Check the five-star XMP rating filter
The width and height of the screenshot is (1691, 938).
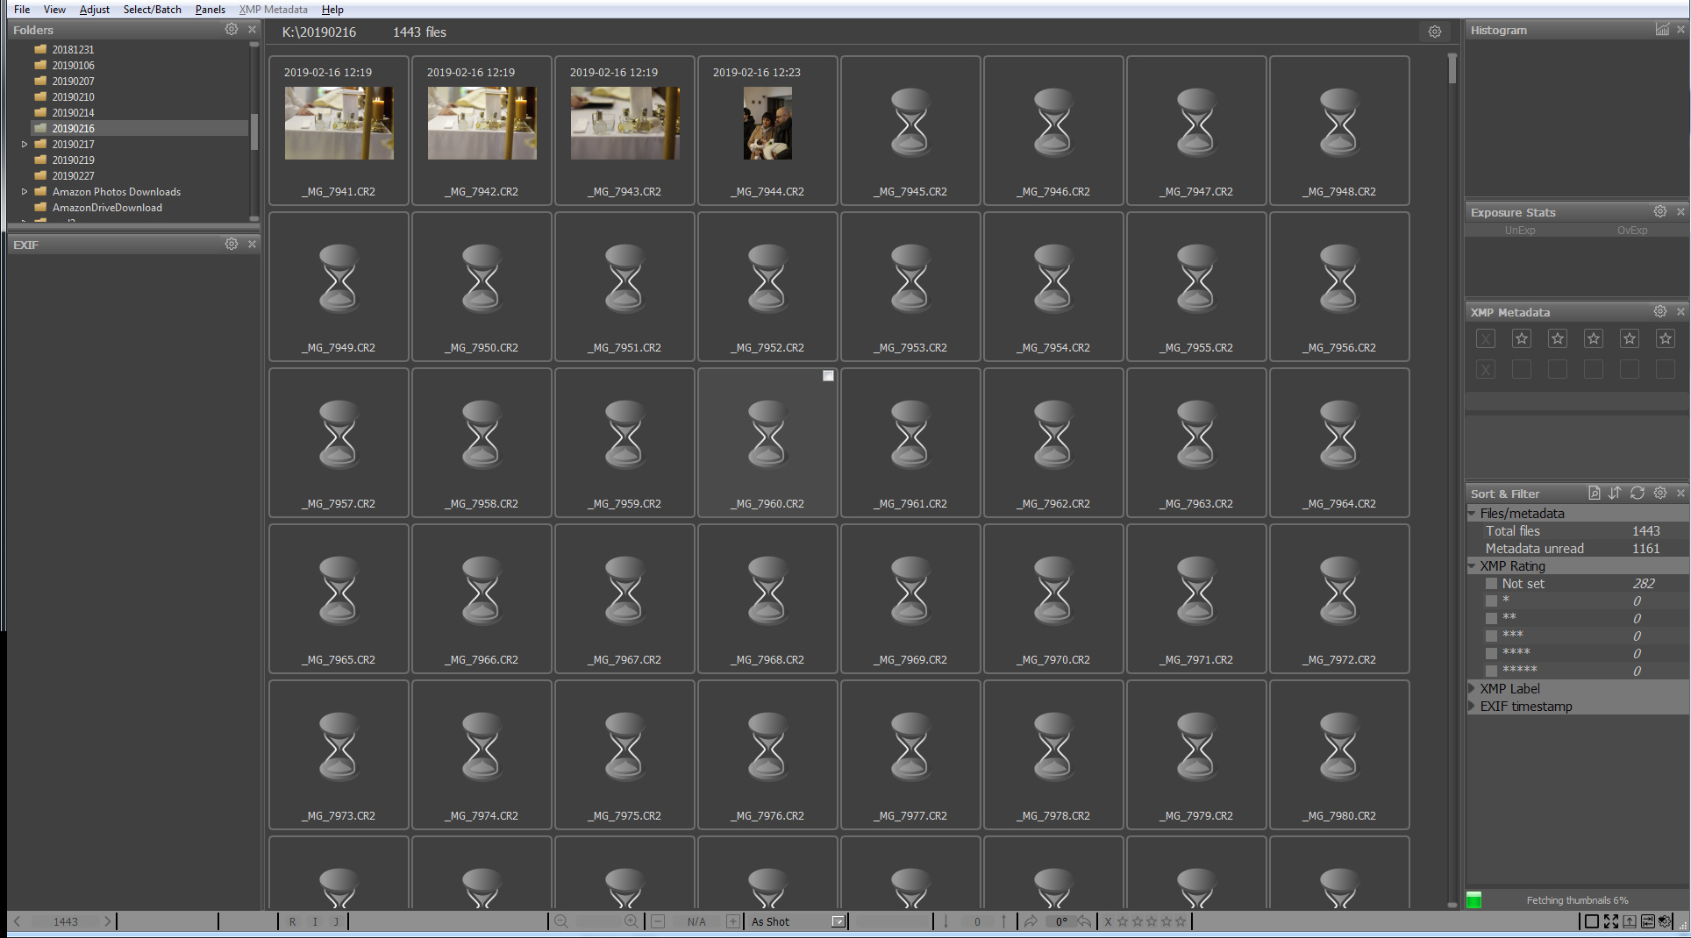pos(1491,671)
